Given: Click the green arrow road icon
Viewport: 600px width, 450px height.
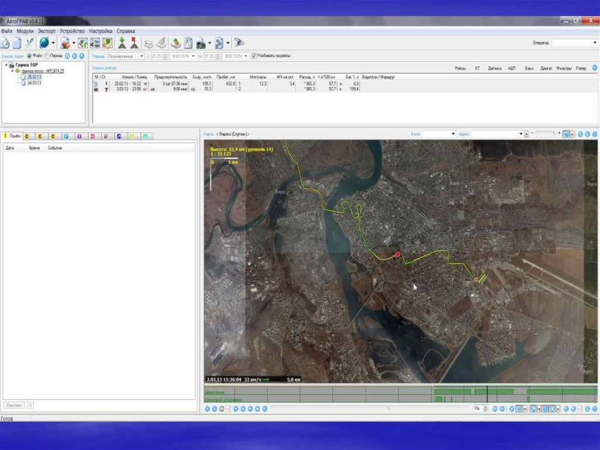Looking at the screenshot, I should pos(122,43).
